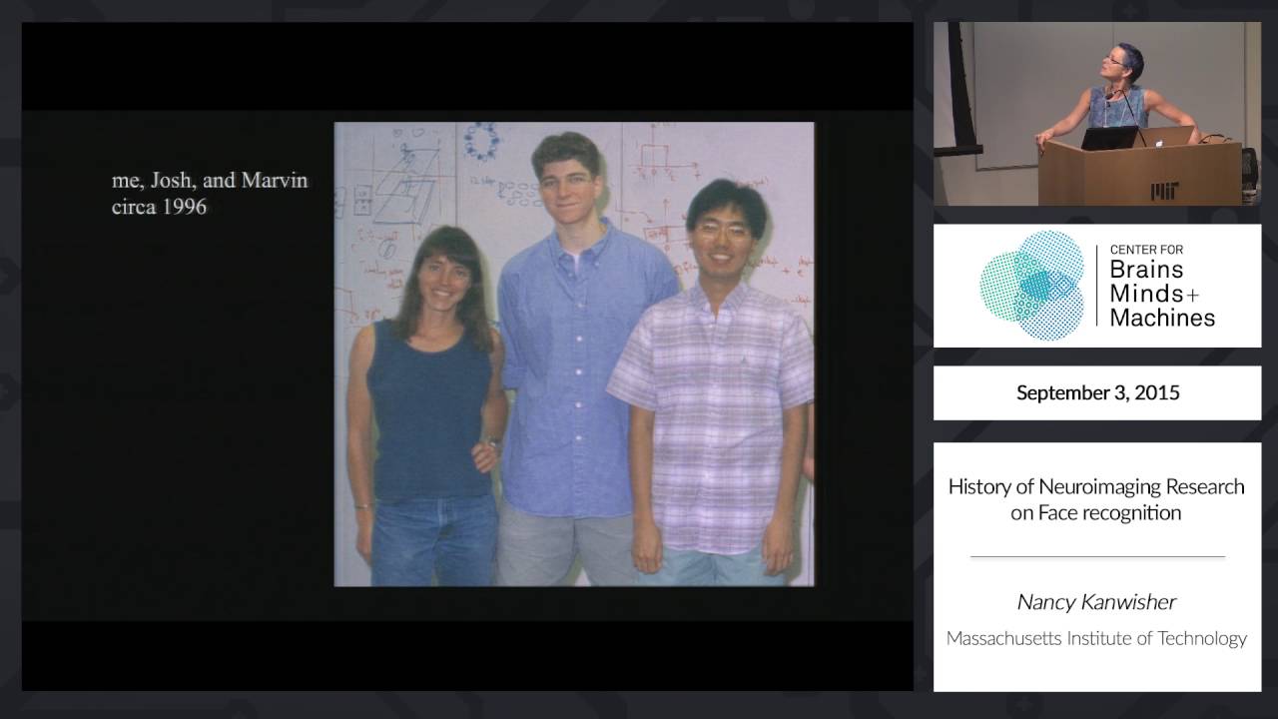Click the speaker camera video thumbnail
The image size is (1278, 719).
[1097, 114]
